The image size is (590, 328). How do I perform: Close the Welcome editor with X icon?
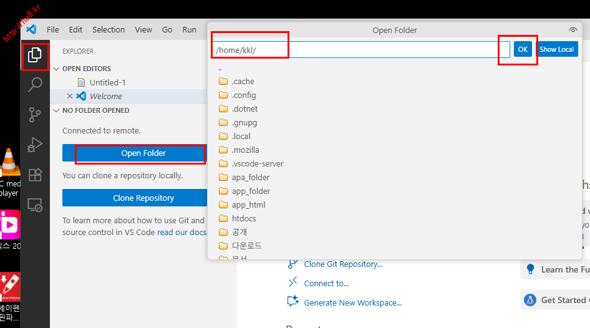click(70, 96)
